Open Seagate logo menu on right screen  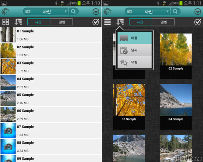(107, 12)
